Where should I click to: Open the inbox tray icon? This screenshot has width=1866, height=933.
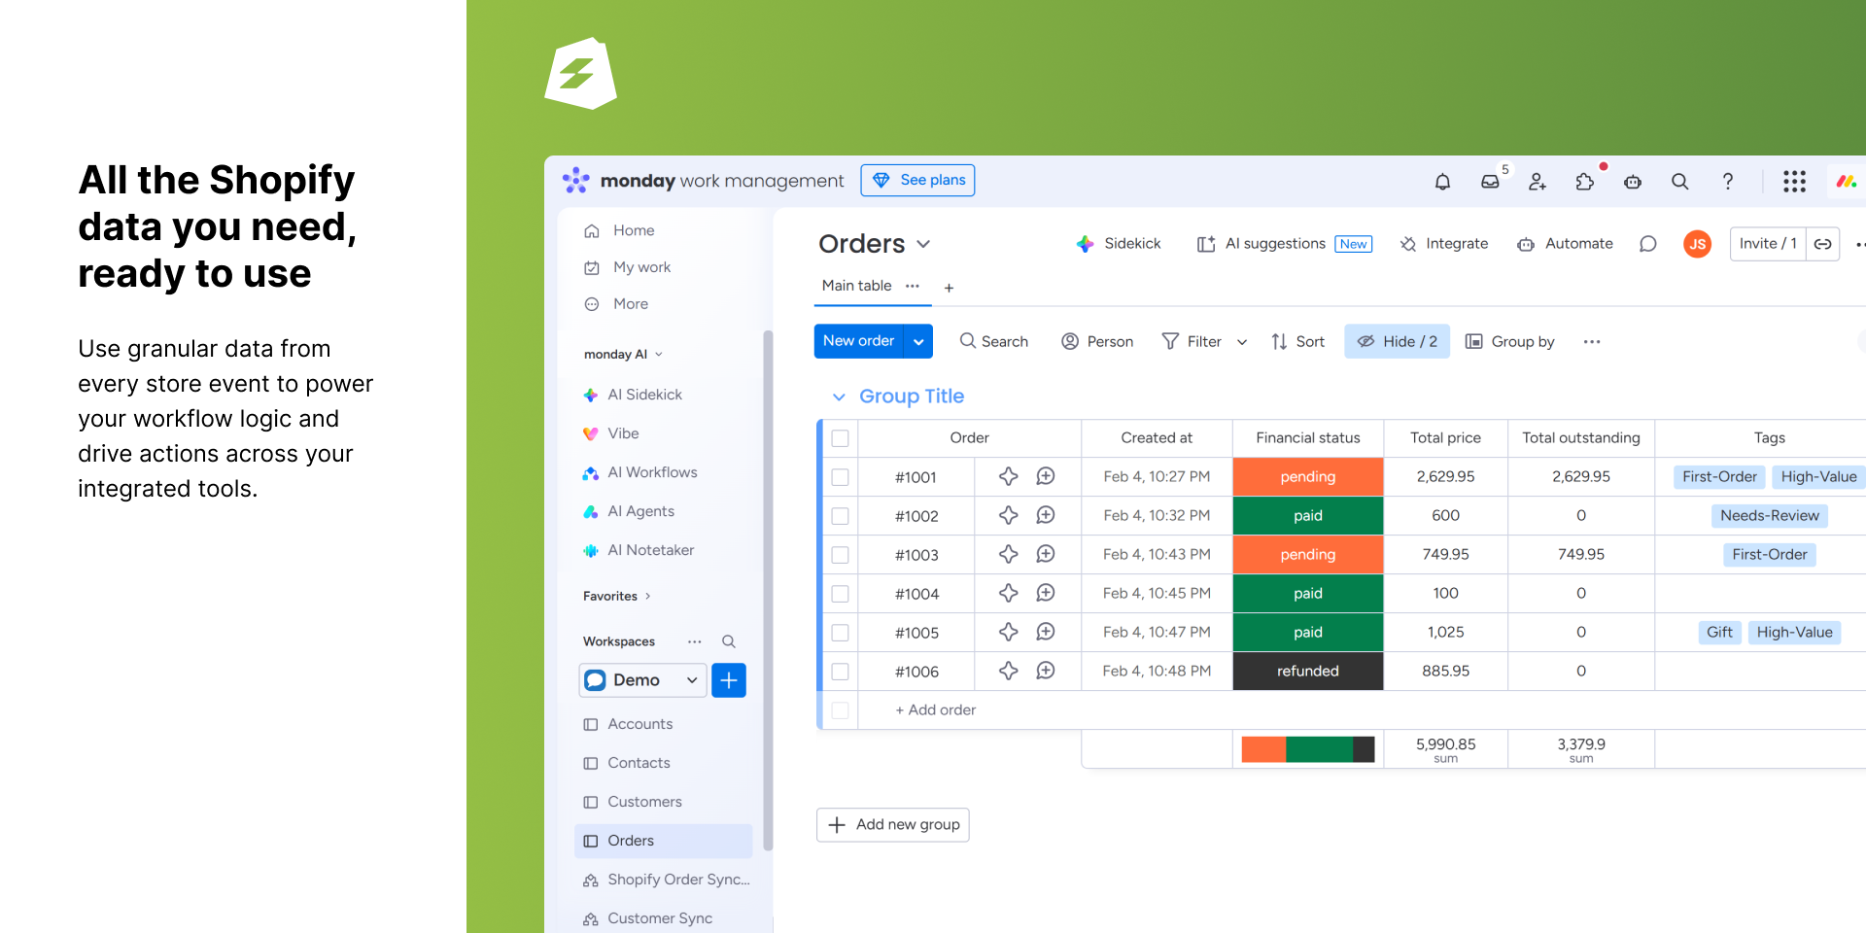click(x=1490, y=182)
